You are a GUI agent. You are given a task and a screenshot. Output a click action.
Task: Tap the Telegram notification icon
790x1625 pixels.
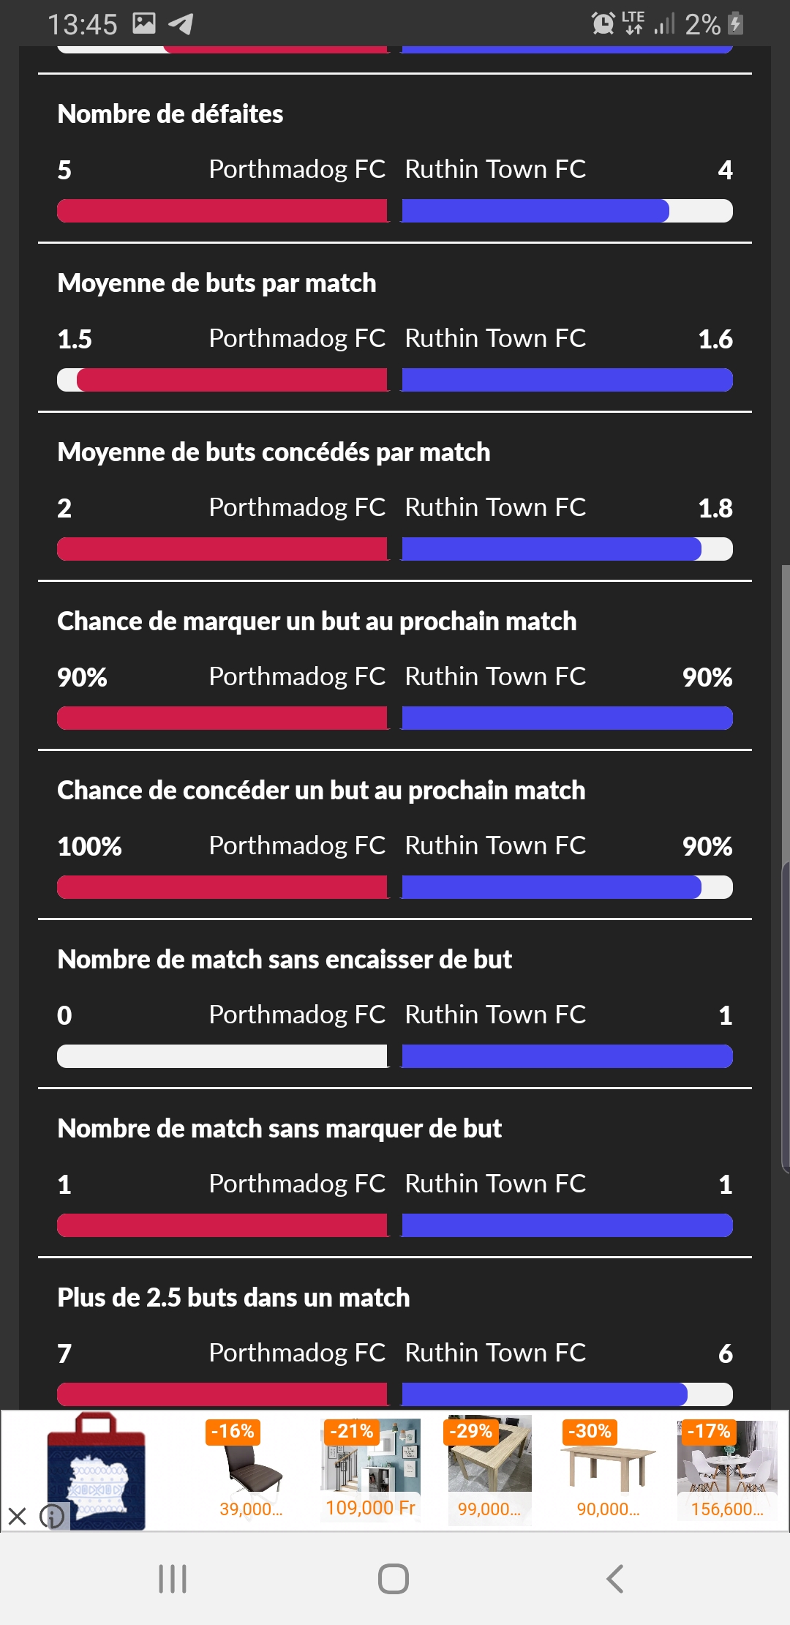click(181, 24)
